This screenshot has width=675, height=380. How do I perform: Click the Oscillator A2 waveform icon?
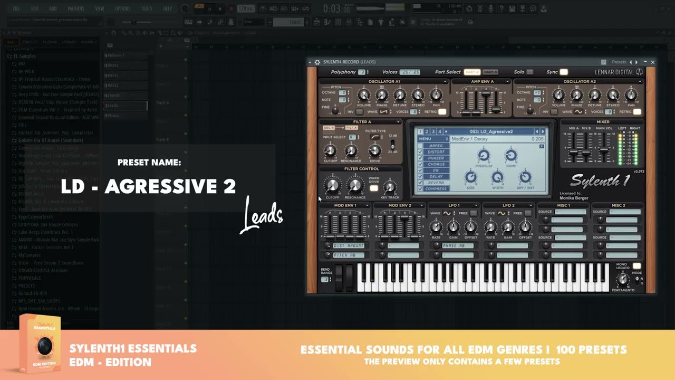(579, 112)
